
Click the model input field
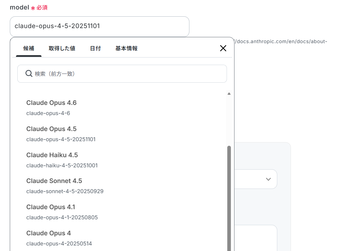(100, 26)
